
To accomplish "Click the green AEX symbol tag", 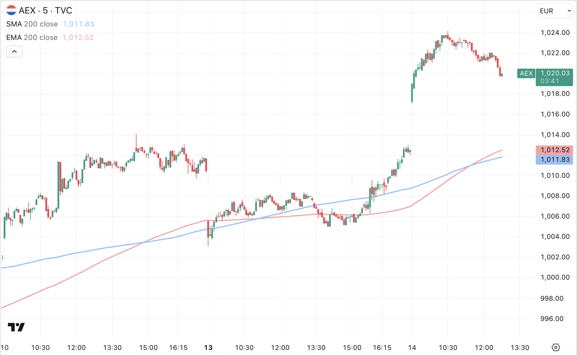I will coord(526,73).
